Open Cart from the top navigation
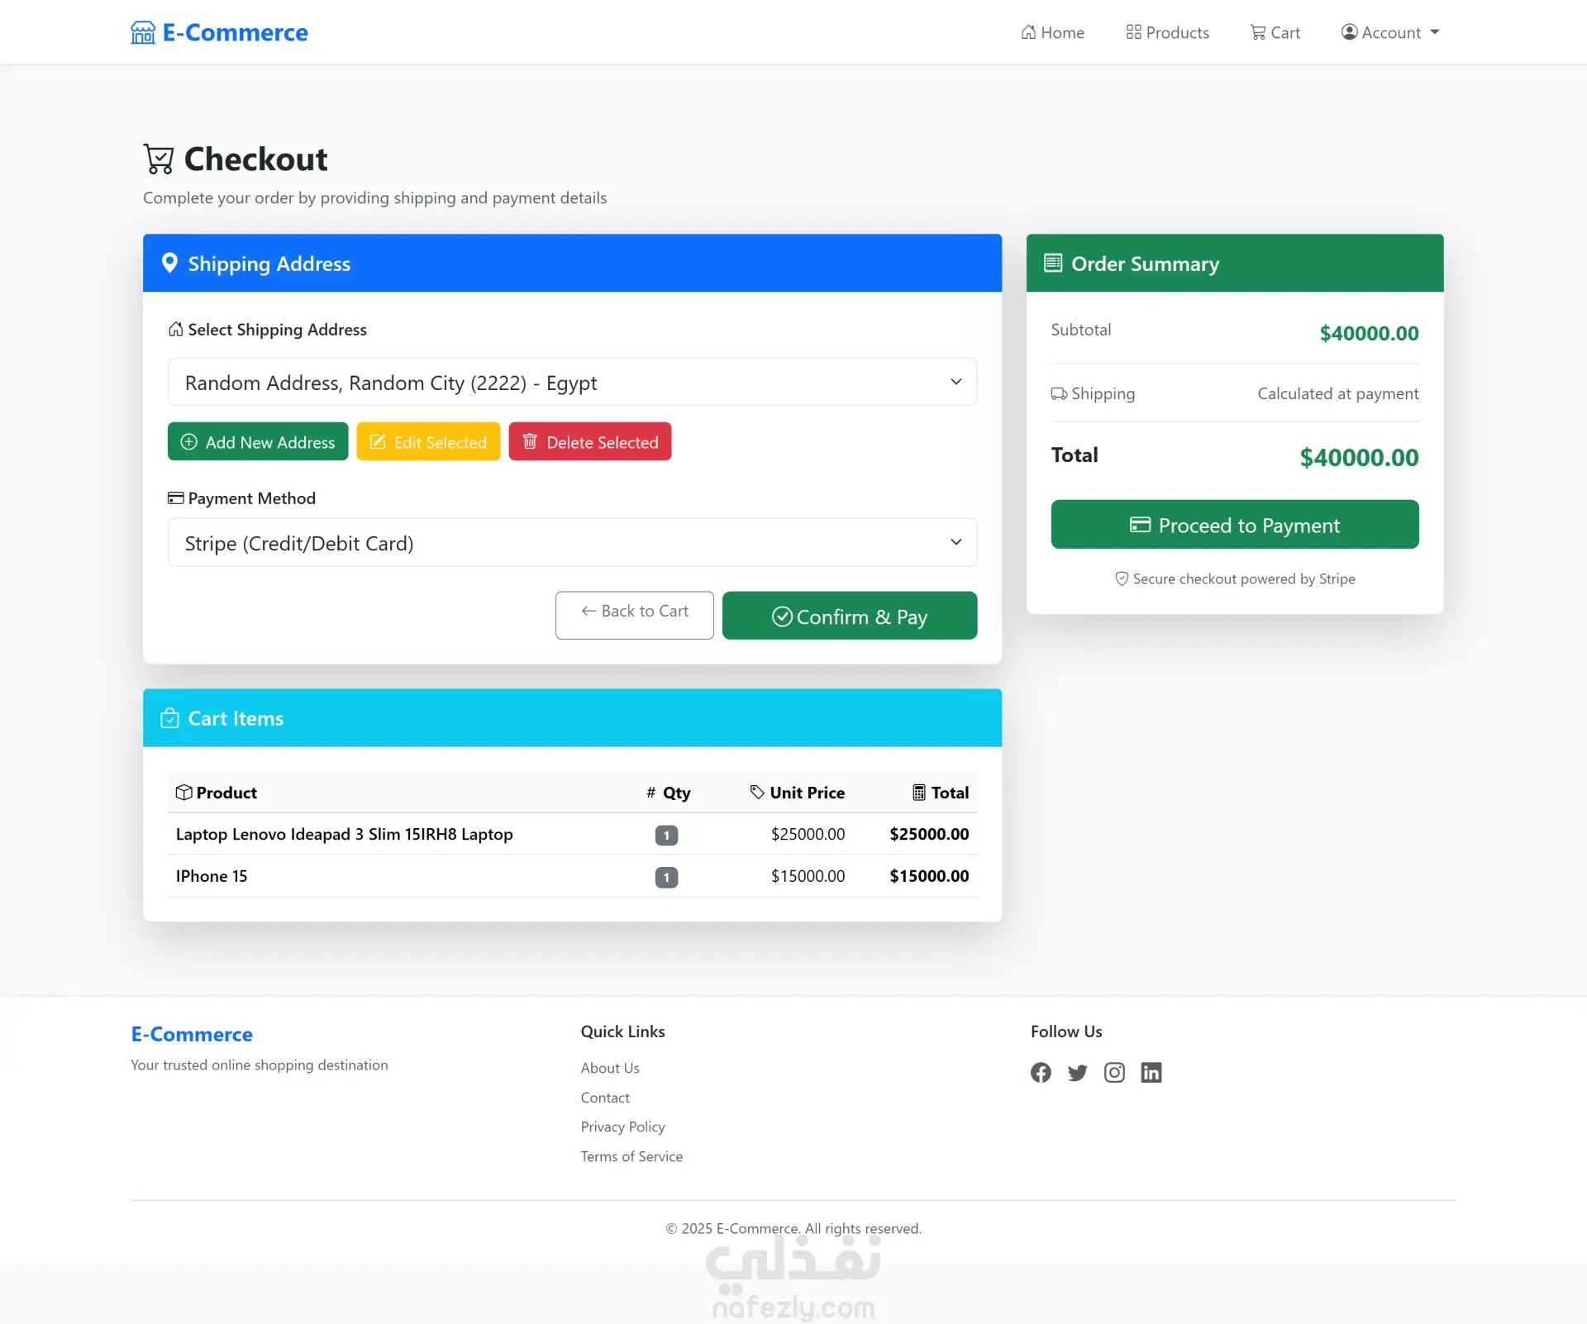 tap(1275, 32)
